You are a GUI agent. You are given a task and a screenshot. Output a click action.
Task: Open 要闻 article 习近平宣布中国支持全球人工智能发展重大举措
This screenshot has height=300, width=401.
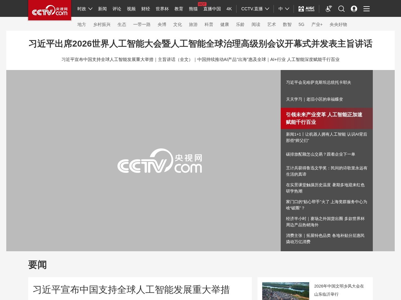pyautogui.click(x=131, y=290)
